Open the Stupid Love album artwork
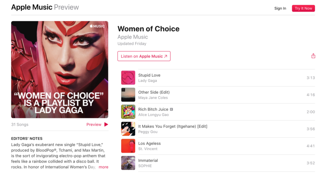The width and height of the screenshot is (332, 173). (x=128, y=78)
